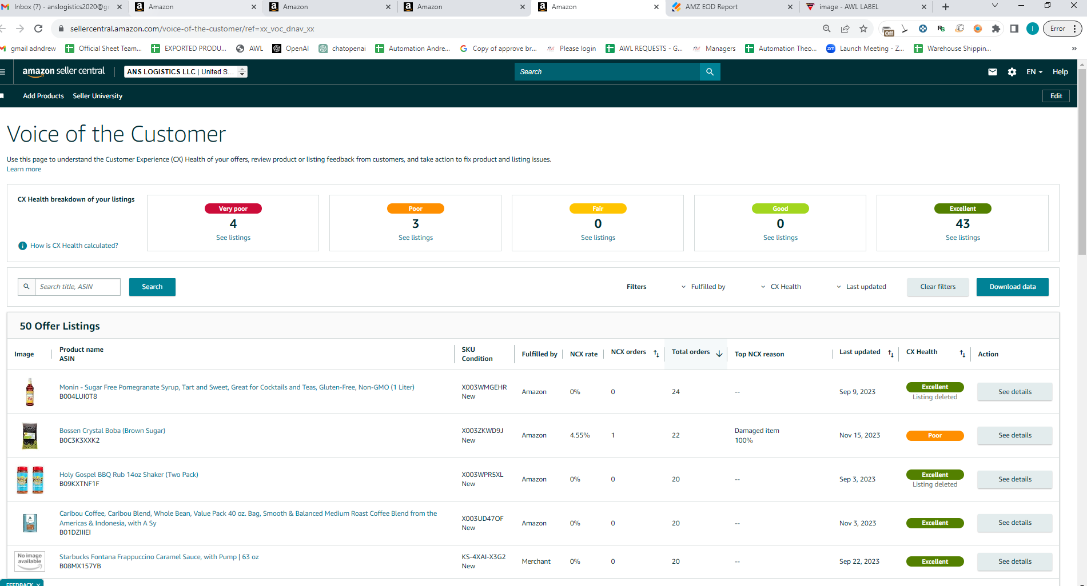The height and width of the screenshot is (586, 1087).
Task: Expand the CX Health filter
Action: pyautogui.click(x=781, y=287)
